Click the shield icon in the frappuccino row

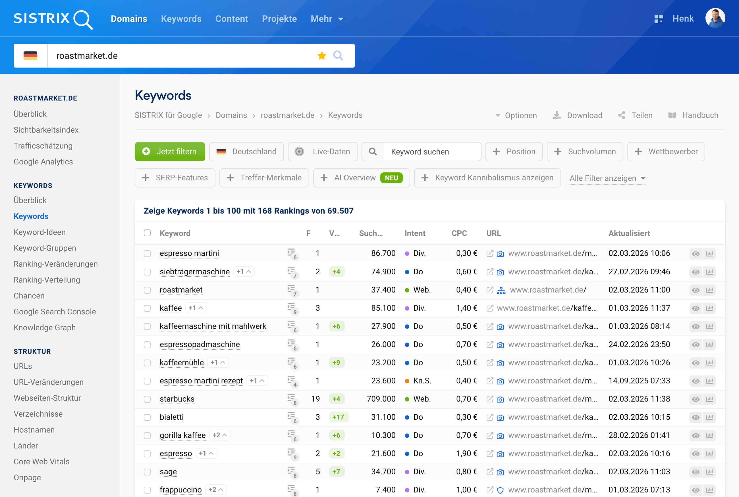500,490
